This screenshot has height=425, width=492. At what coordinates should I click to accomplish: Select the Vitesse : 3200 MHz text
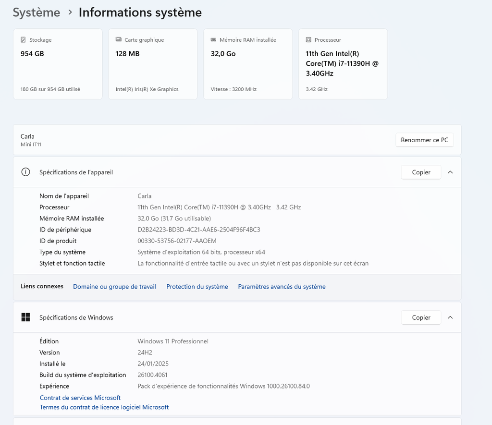234,89
